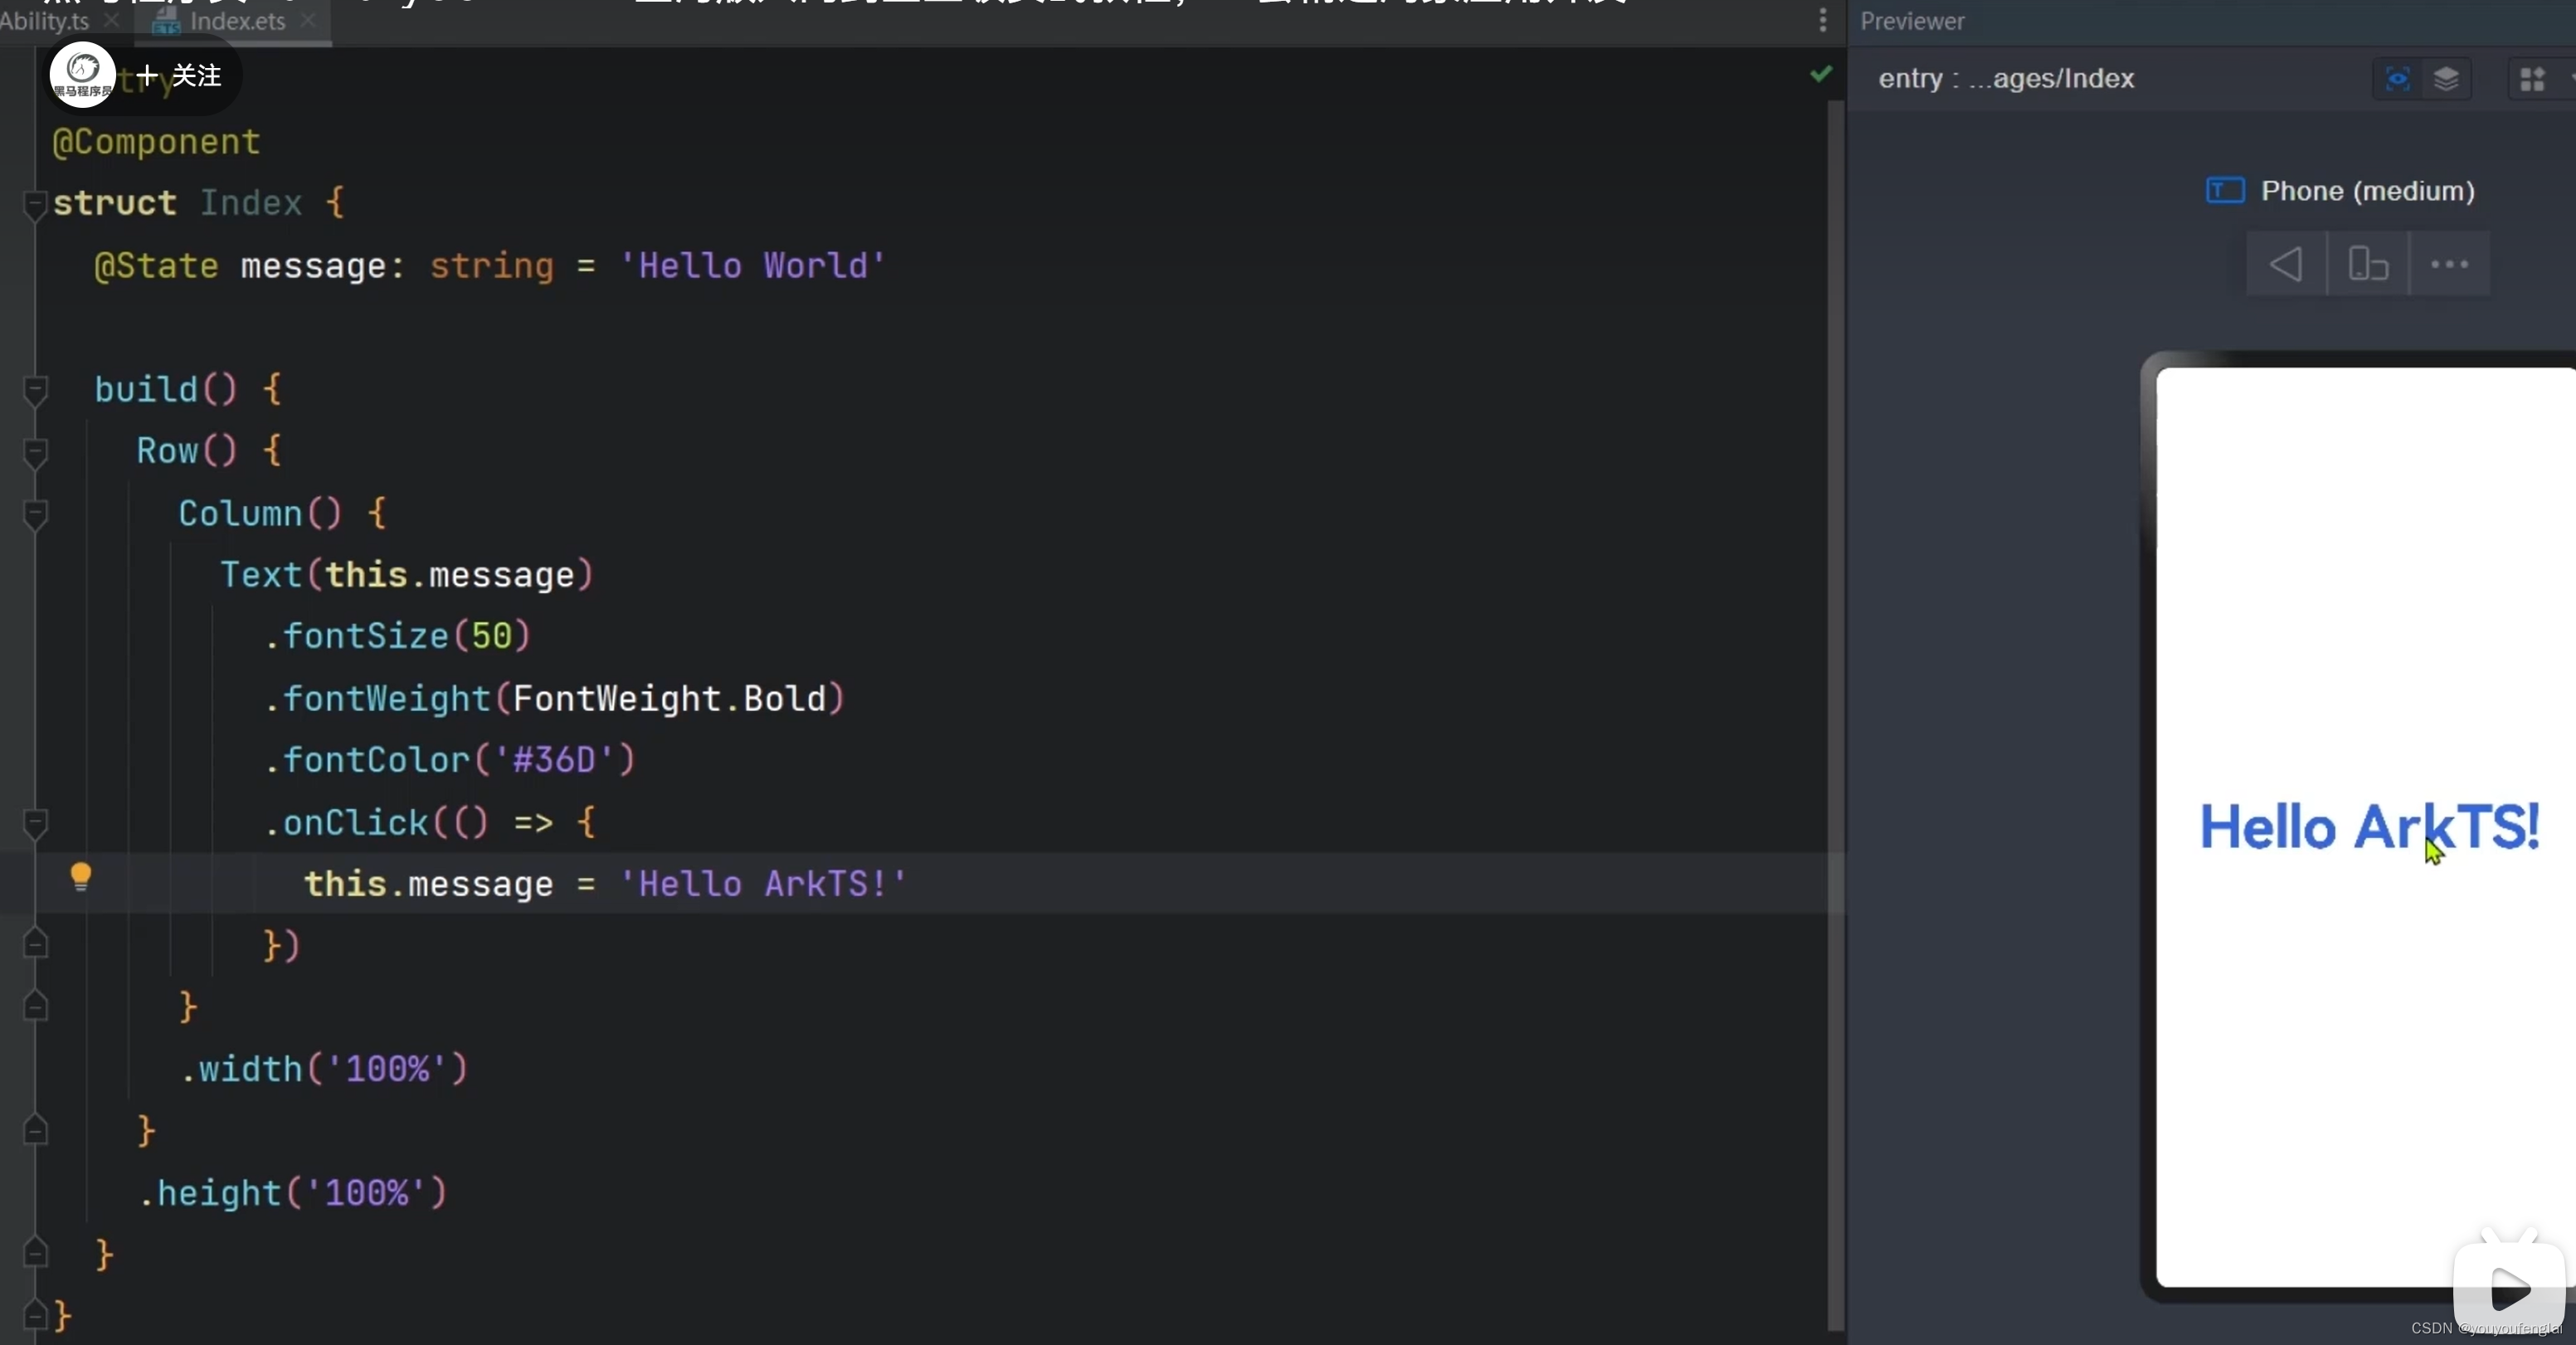Image resolution: width=2576 pixels, height=1345 pixels.
Task: Click the entry : ...ages/Index path label
Action: [x=2006, y=78]
